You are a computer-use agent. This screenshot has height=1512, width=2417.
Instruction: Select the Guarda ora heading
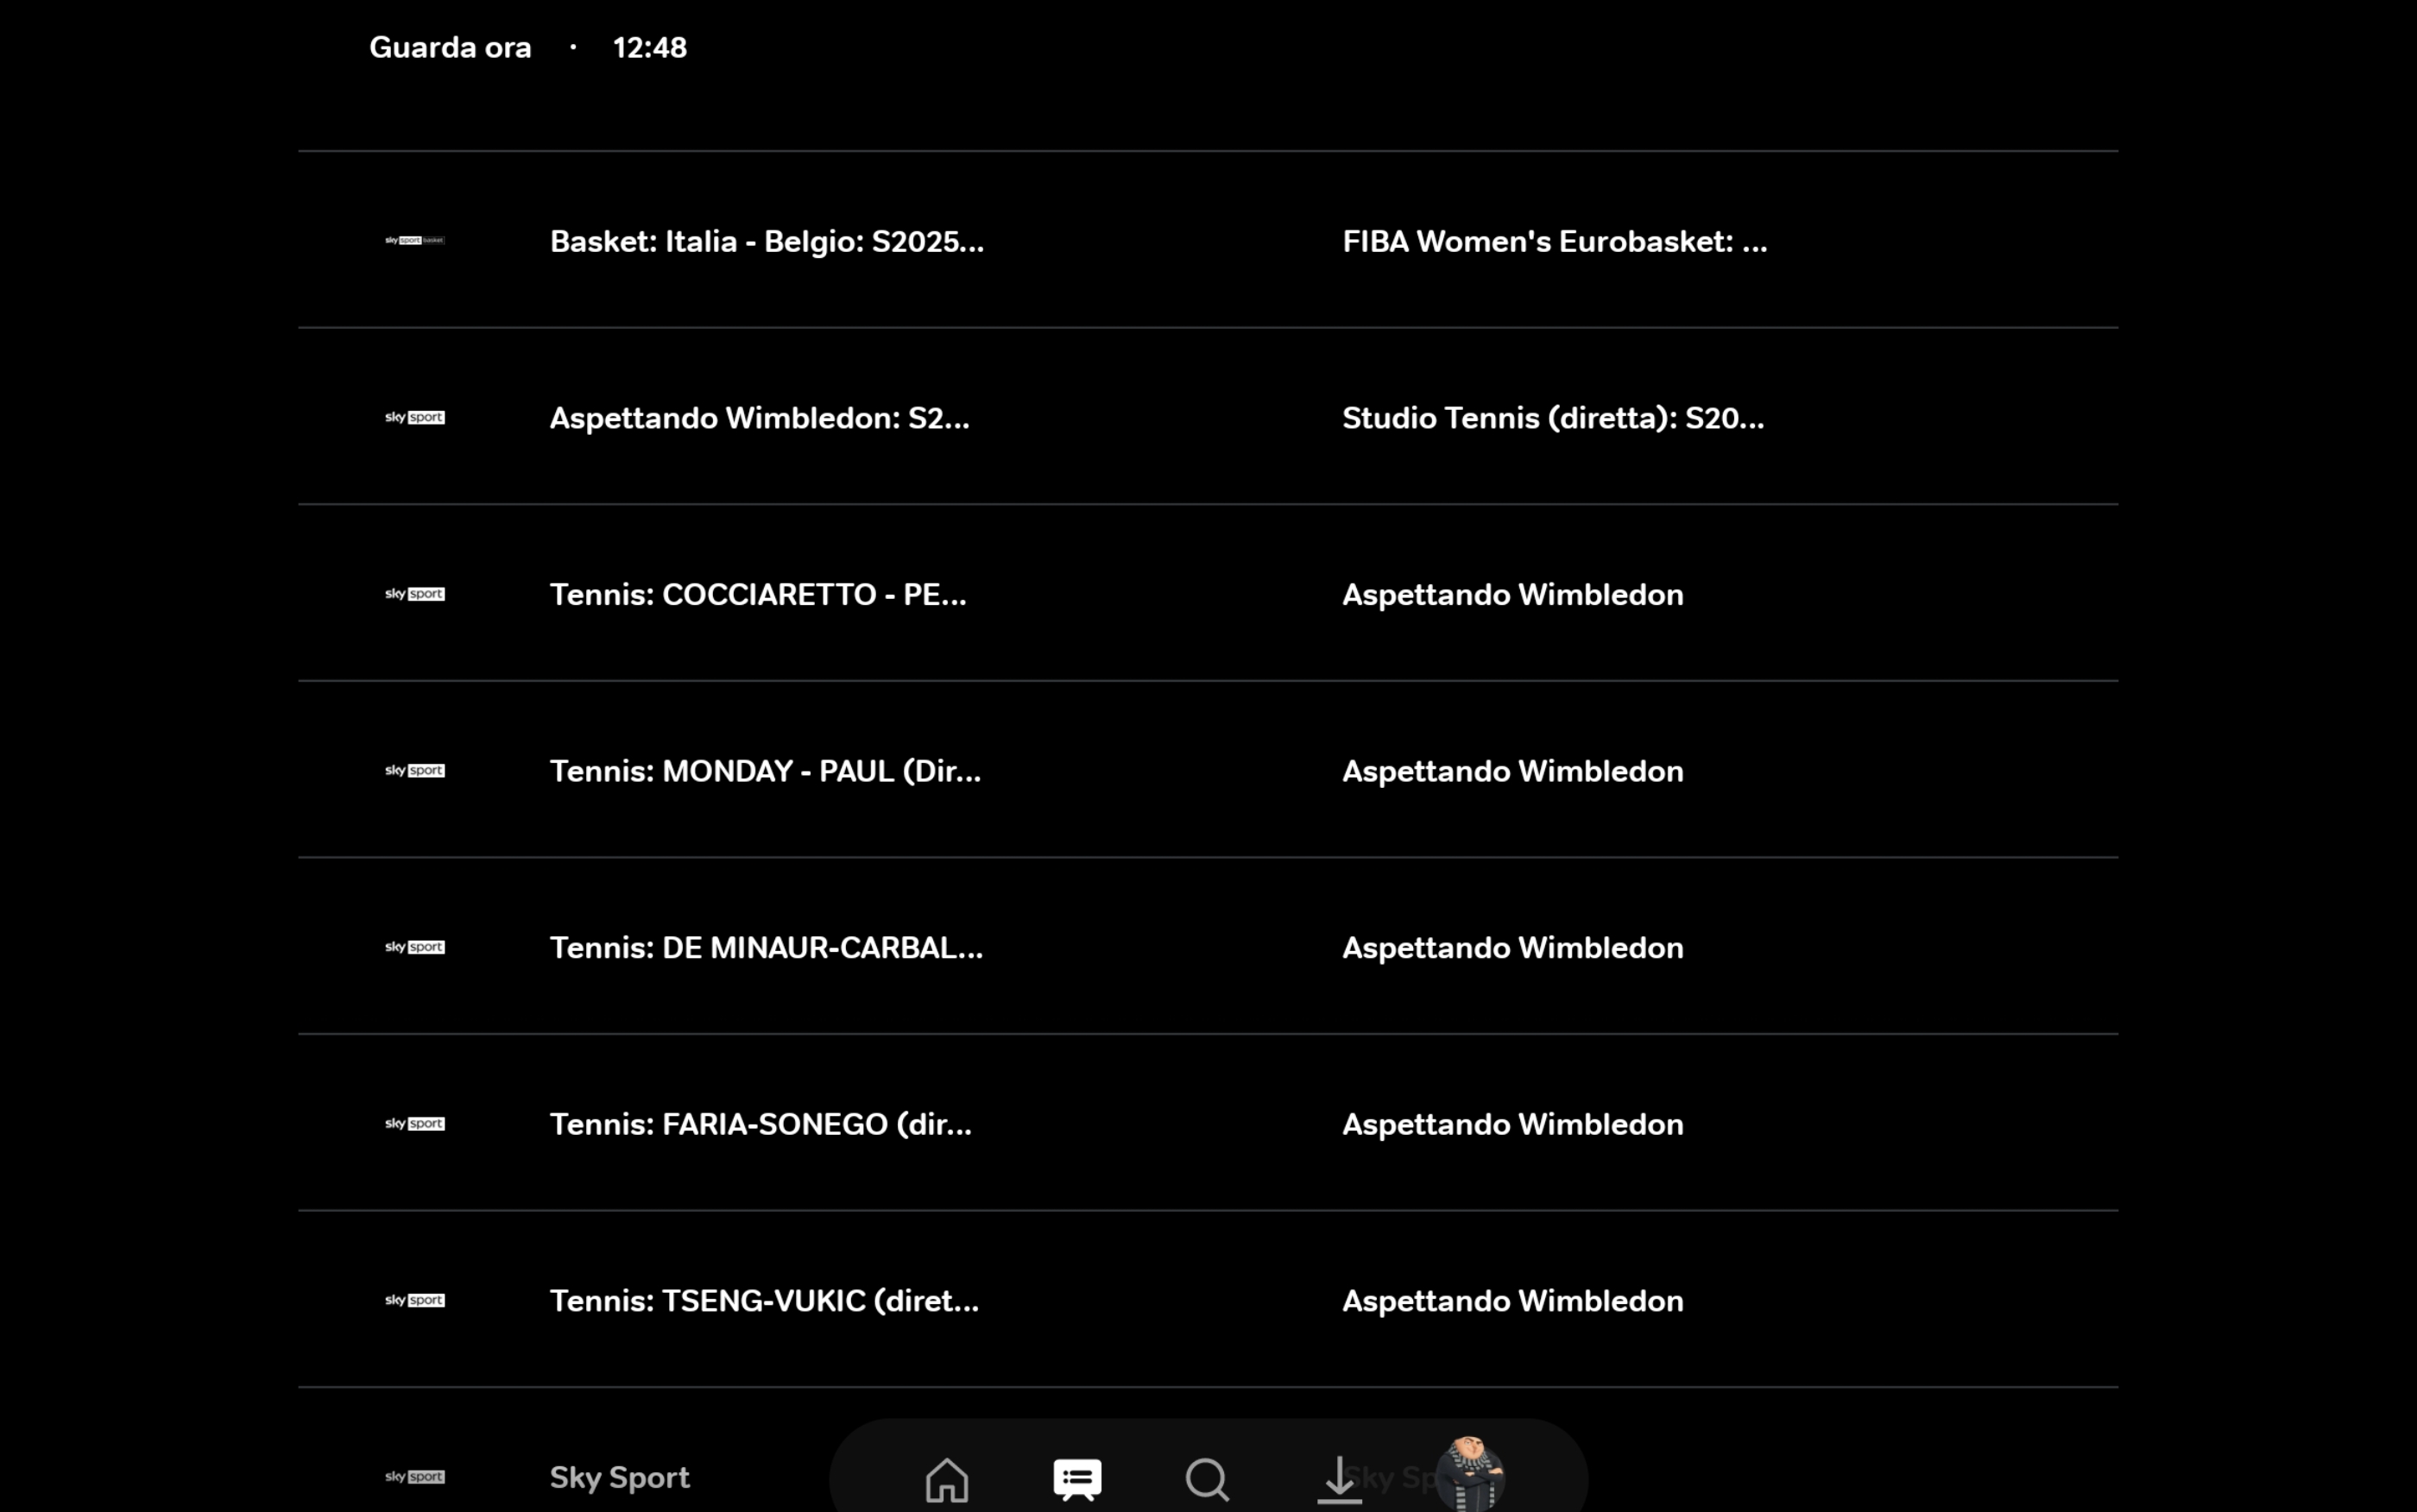click(x=450, y=47)
